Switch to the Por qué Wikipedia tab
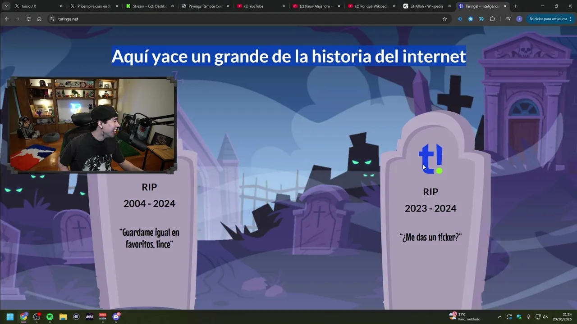This screenshot has width=577, height=324. click(x=372, y=6)
